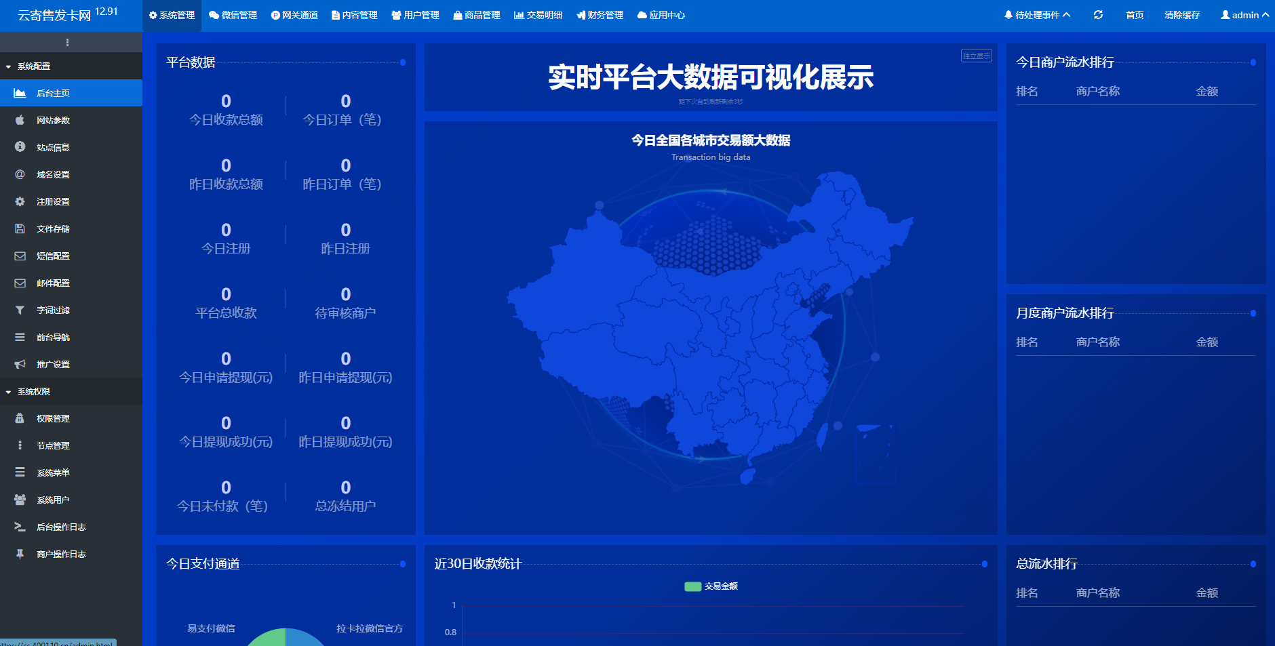Click the refresh icon in top bar
1275x646 pixels.
(x=1098, y=15)
